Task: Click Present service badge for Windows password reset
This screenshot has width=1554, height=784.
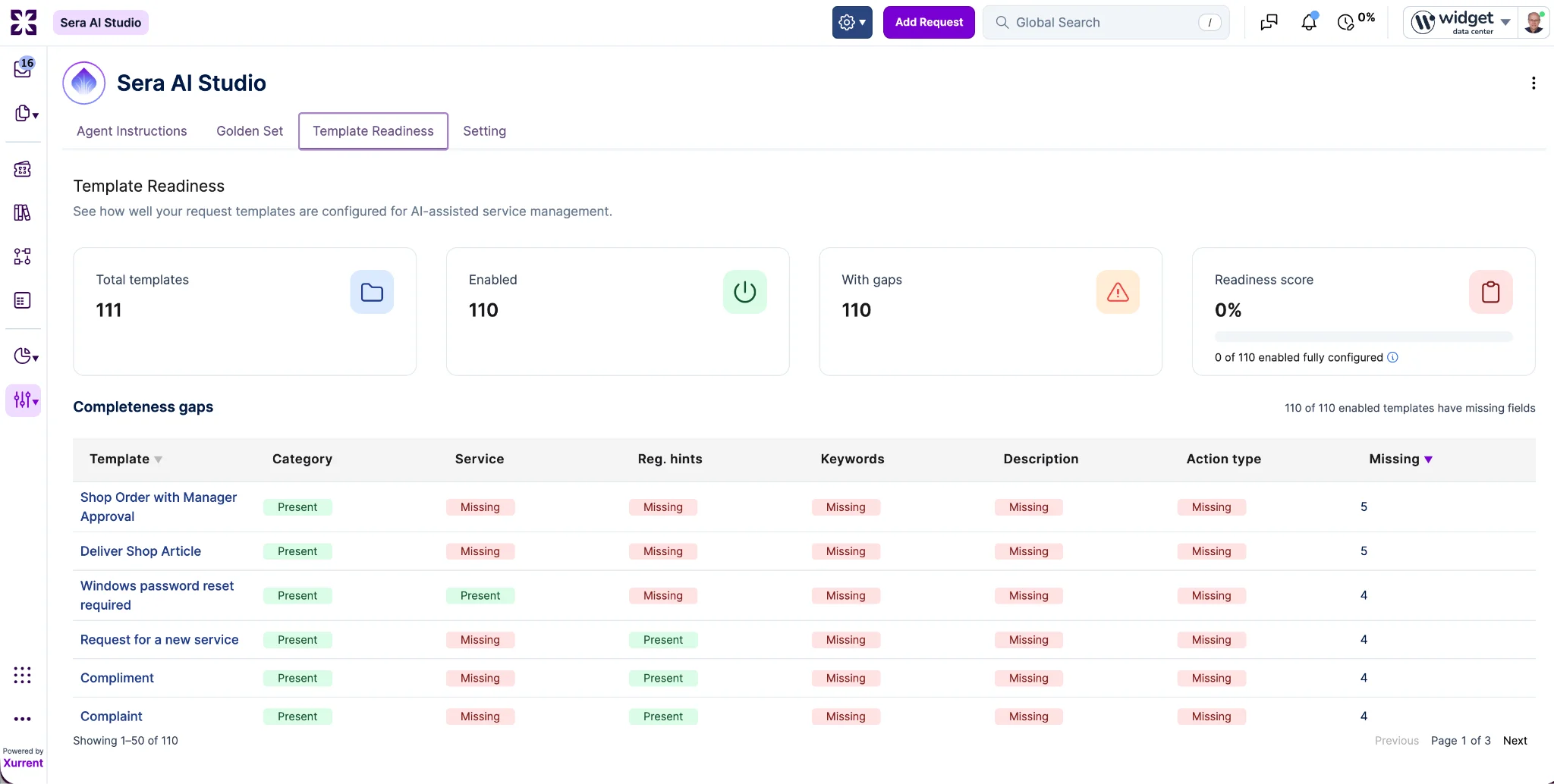Action: pos(480,596)
